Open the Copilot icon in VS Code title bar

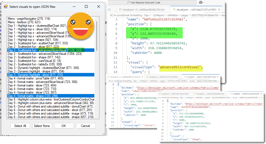[200, 2]
